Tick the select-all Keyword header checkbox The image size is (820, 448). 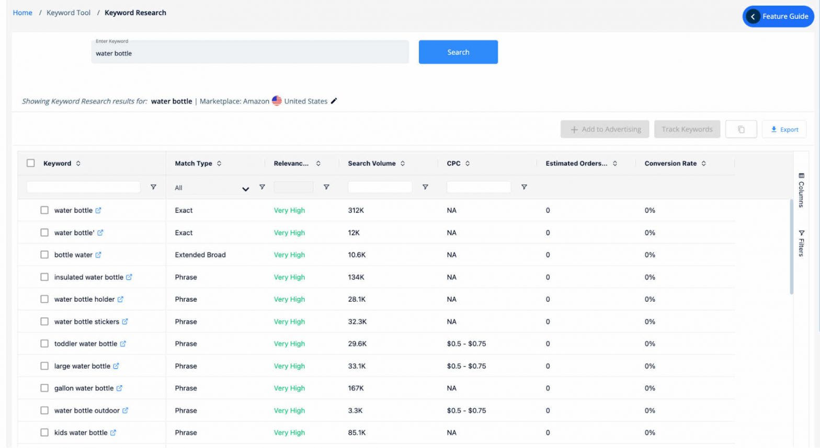tap(31, 163)
